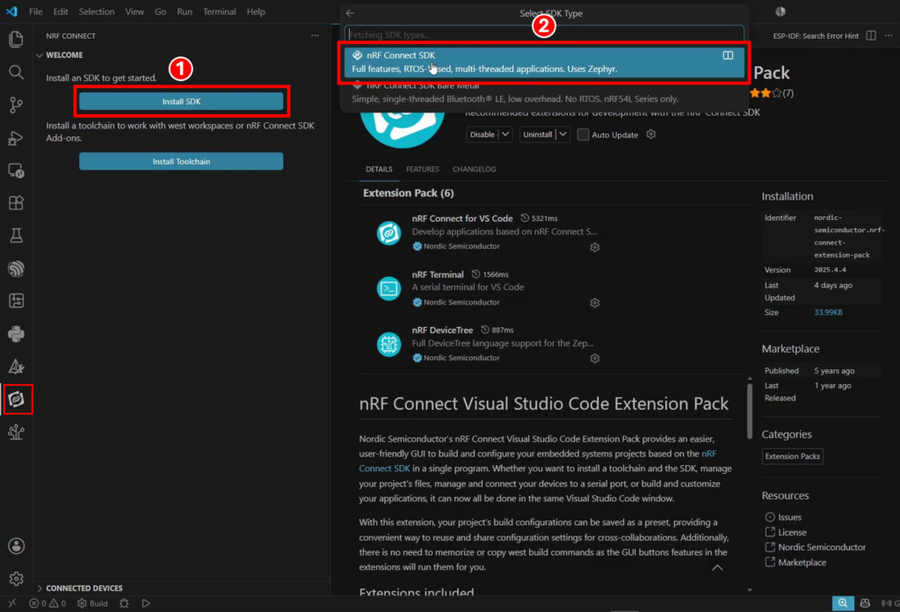This screenshot has width=900, height=612.
Task: Expand the CONNECTED DEVICES section
Action: (83, 588)
